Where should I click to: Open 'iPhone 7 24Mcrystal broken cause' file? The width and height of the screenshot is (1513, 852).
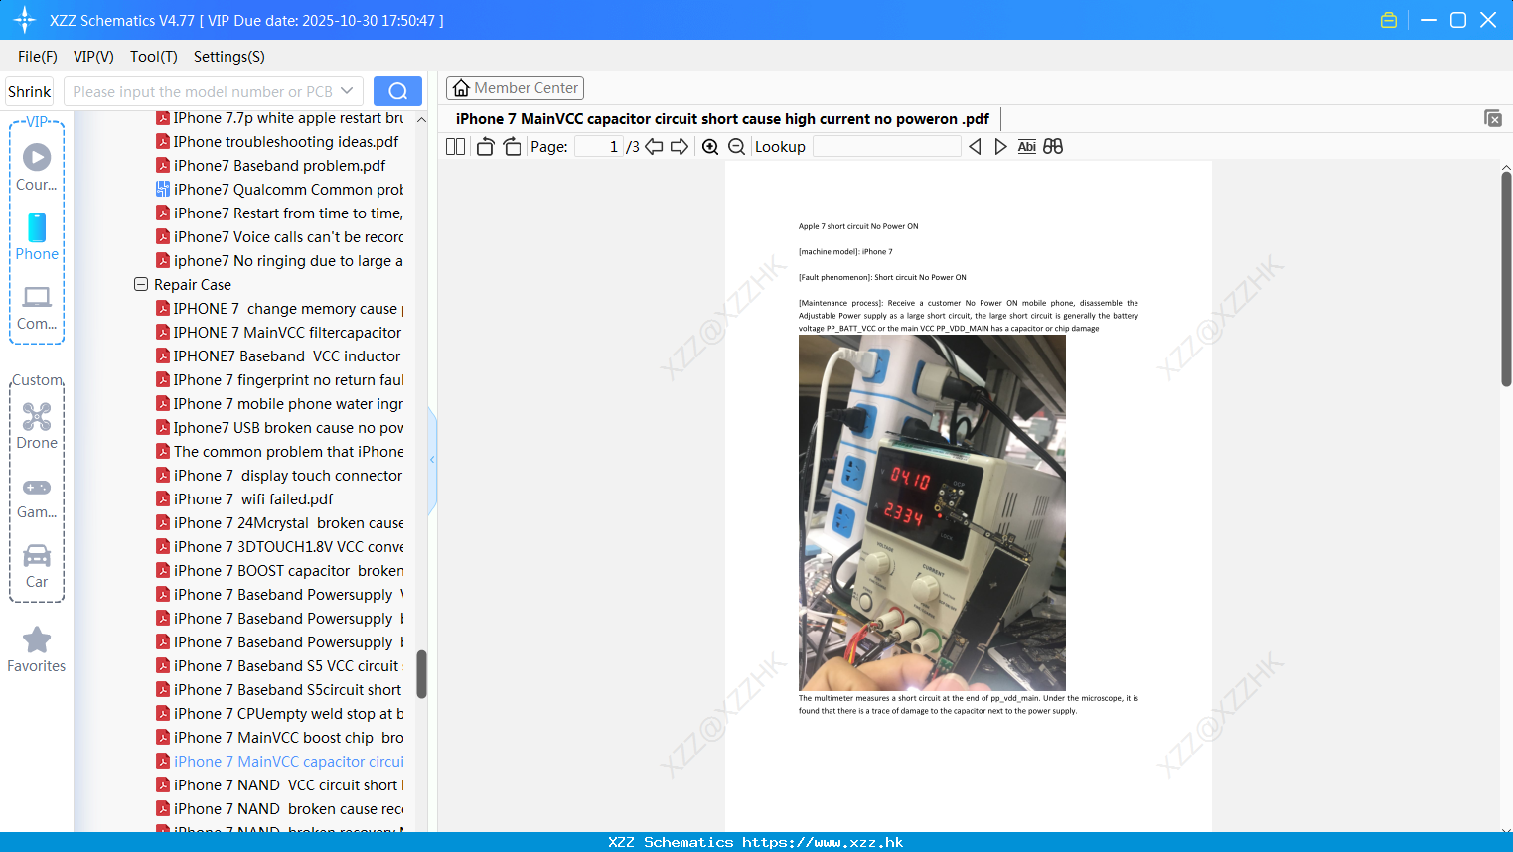tap(279, 523)
